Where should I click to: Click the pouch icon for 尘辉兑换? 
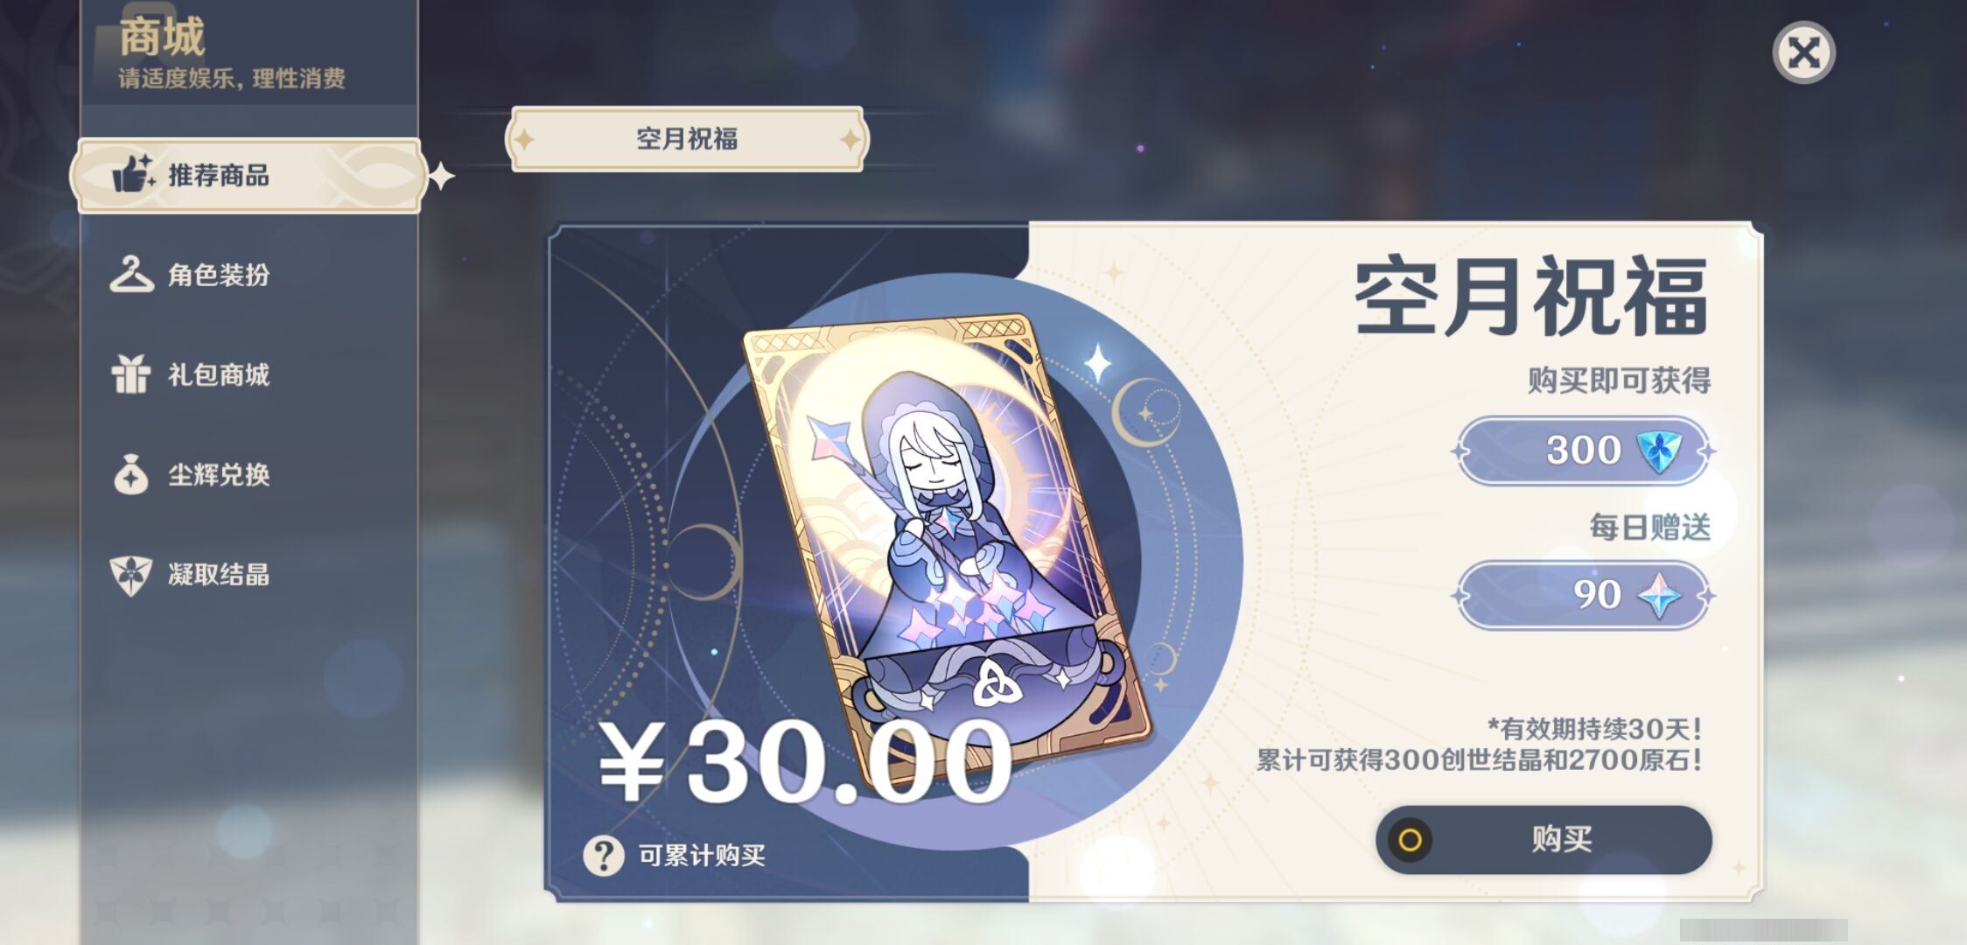tap(131, 475)
